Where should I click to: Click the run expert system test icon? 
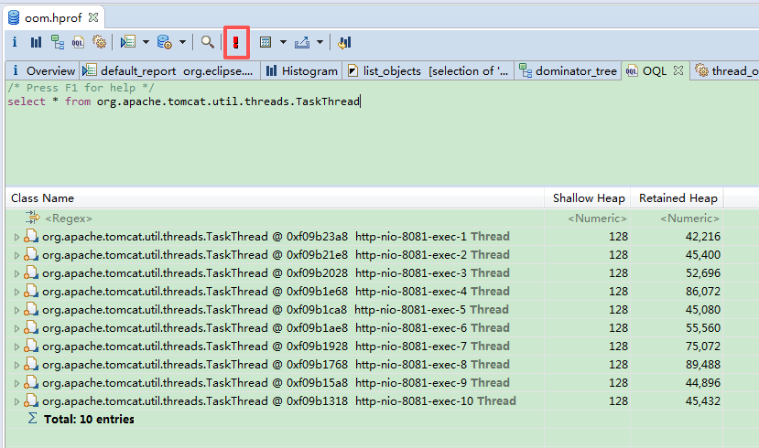pyautogui.click(x=128, y=43)
